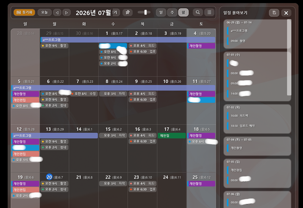Open 오후 4시 피드 event on July 16
303x208 pixels.
[142, 136]
